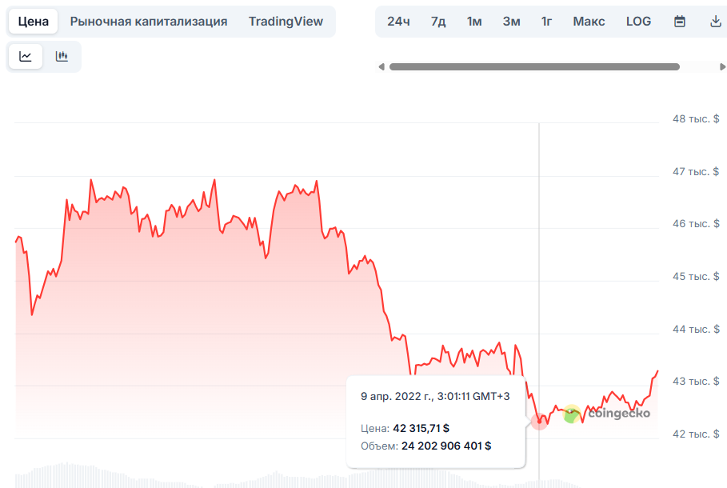Click the 48 тыс. $ axis label
The height and width of the screenshot is (488, 727).
(x=695, y=119)
